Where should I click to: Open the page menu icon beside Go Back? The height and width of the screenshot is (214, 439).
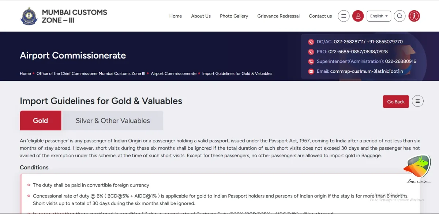coord(417,101)
